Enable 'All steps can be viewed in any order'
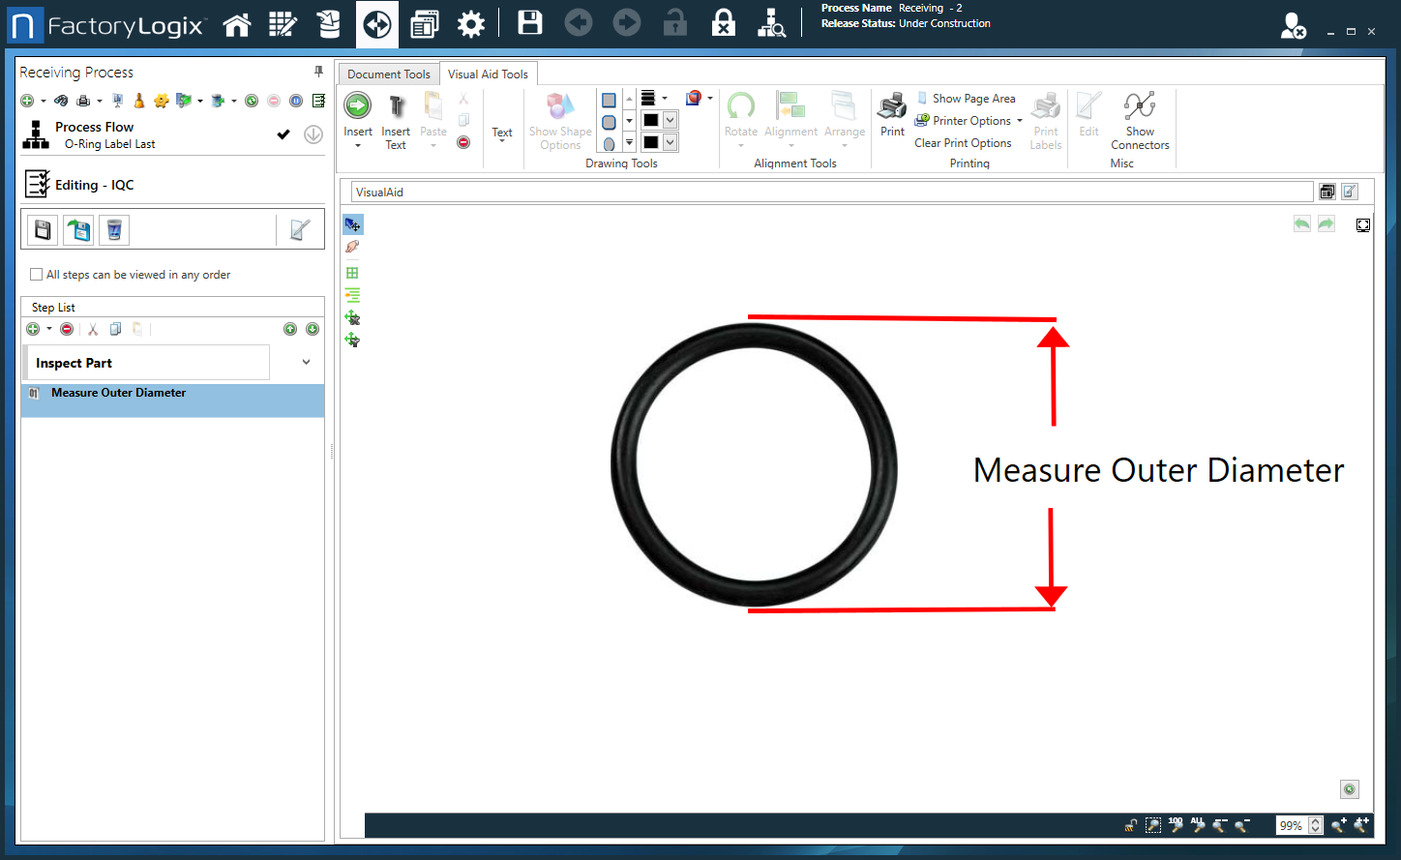Viewport: 1401px width, 860px height. 37,274
